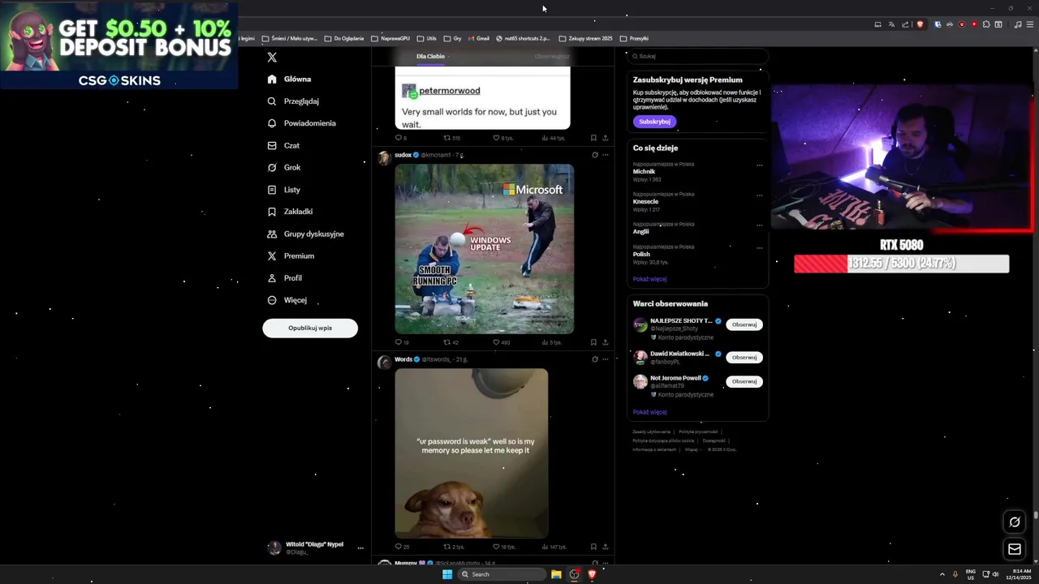Viewport: 1039px width, 584px height.
Task: Open the NaprawaGPU bookmark folder
Action: [390, 38]
